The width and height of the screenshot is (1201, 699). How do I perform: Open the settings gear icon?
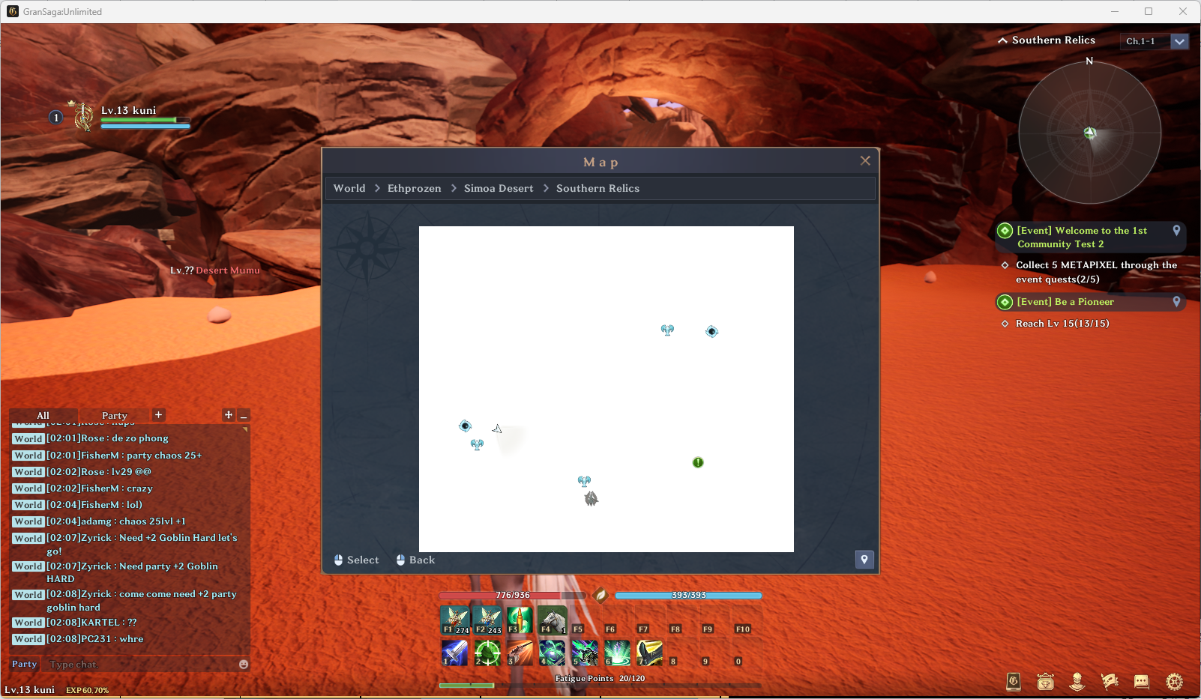[1175, 681]
